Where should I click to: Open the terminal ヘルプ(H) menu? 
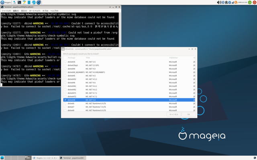(x=54, y=11)
